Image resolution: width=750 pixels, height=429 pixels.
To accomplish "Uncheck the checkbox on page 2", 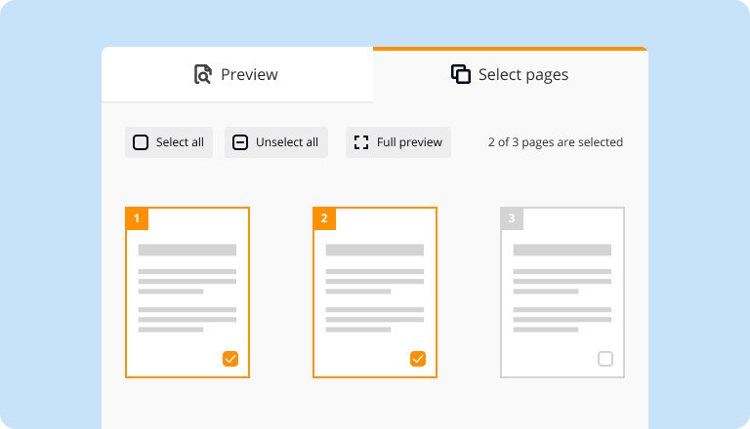I will [x=418, y=359].
